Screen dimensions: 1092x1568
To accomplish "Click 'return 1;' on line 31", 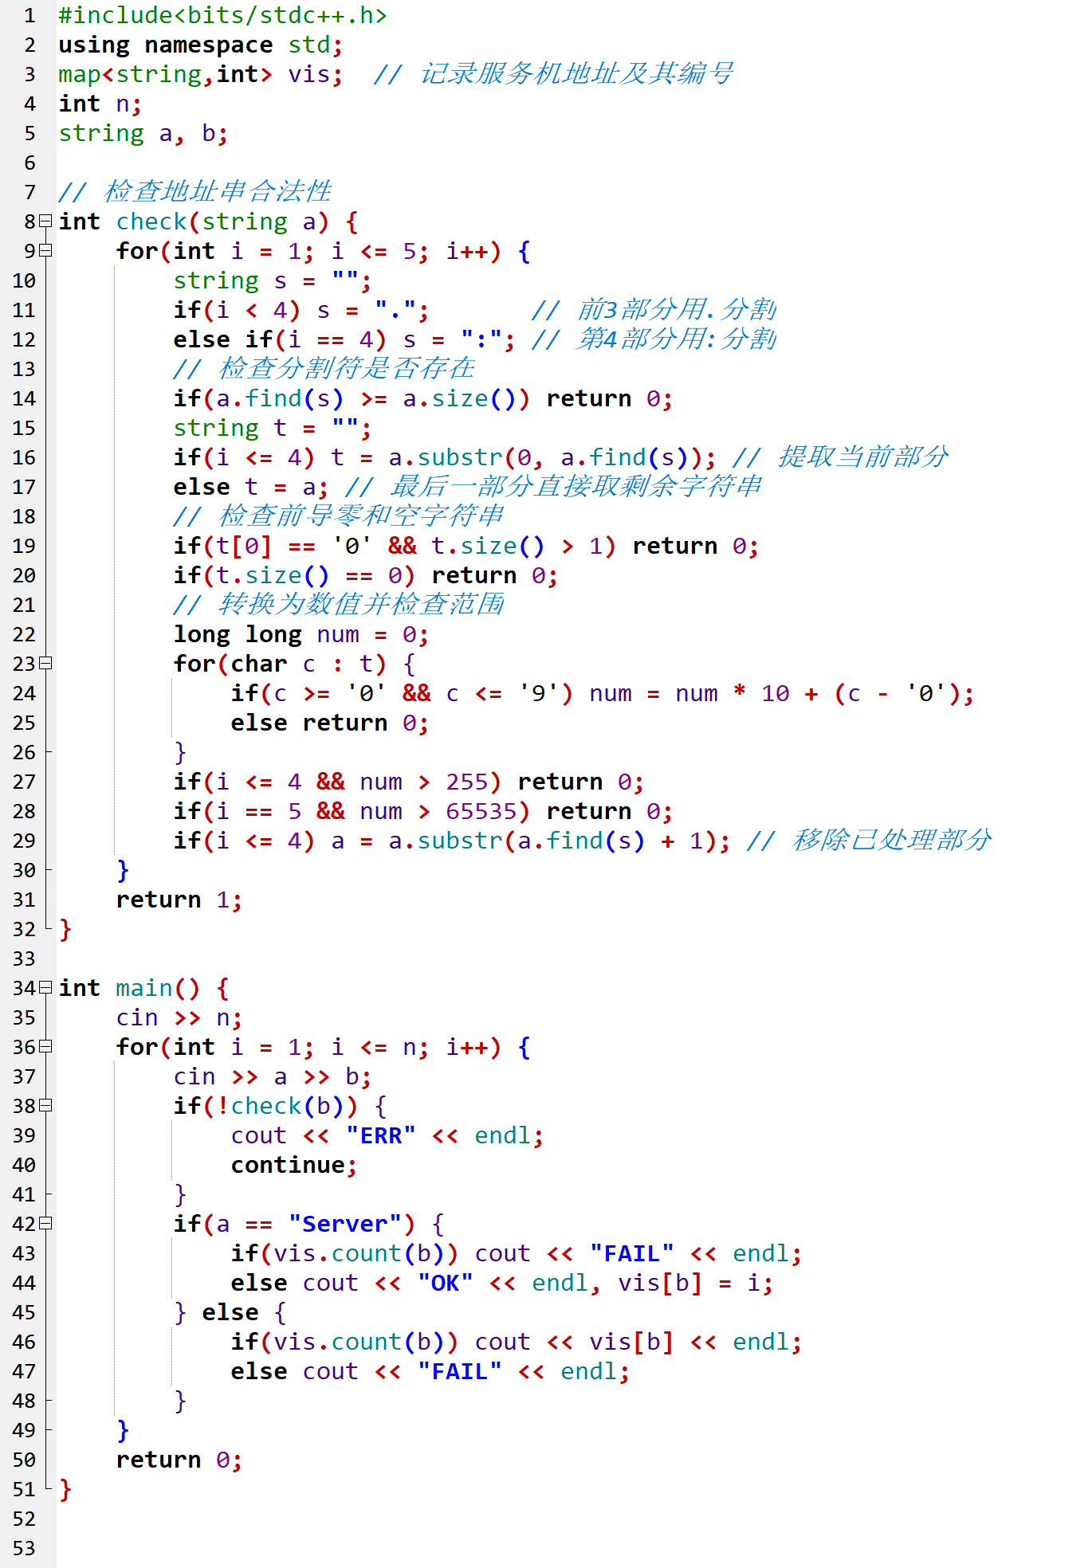I will [179, 900].
